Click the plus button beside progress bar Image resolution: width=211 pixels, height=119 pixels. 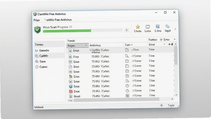click(x=127, y=30)
